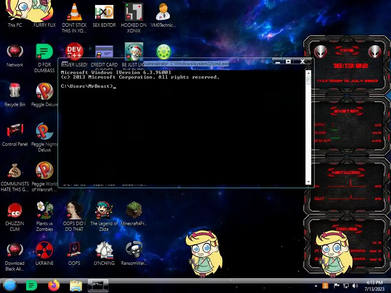Open the Network desktop icon

(x=15, y=55)
